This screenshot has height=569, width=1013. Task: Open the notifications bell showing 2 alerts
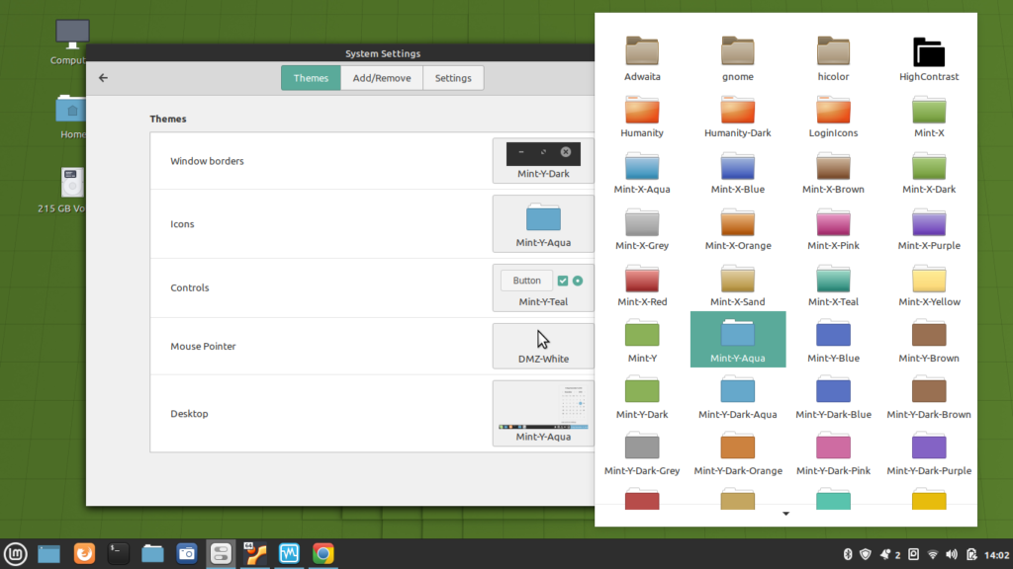point(886,554)
